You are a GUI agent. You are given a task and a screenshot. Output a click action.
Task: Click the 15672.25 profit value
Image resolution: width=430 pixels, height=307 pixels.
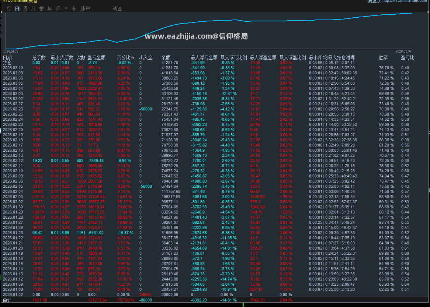pos(96,202)
